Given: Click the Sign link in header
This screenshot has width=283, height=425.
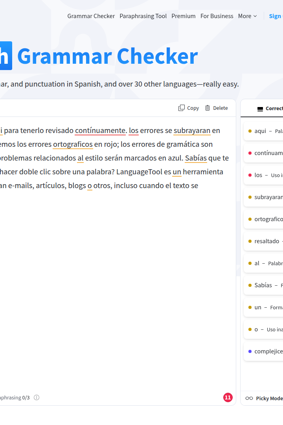Looking at the screenshot, I should pos(276,16).
